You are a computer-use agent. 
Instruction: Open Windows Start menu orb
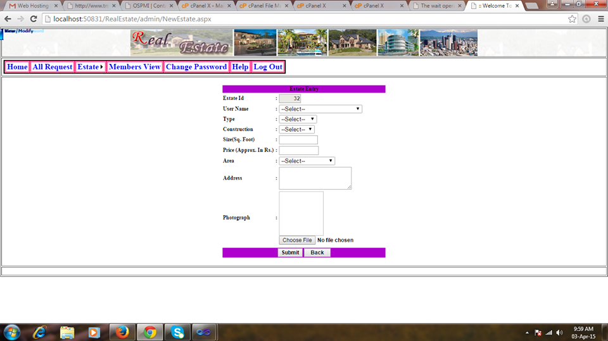click(12, 332)
